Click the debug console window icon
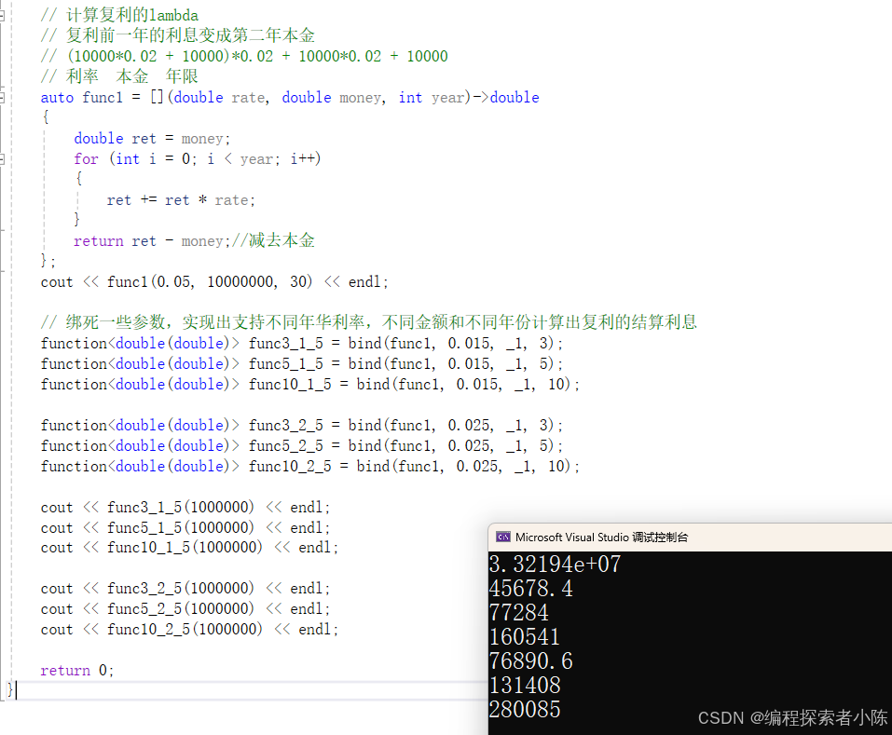892x735 pixels. 503,537
